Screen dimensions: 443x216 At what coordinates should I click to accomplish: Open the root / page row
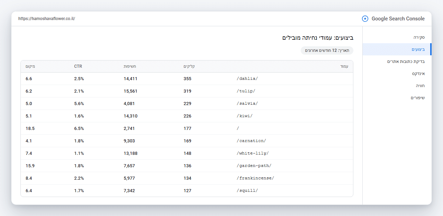[187, 129]
